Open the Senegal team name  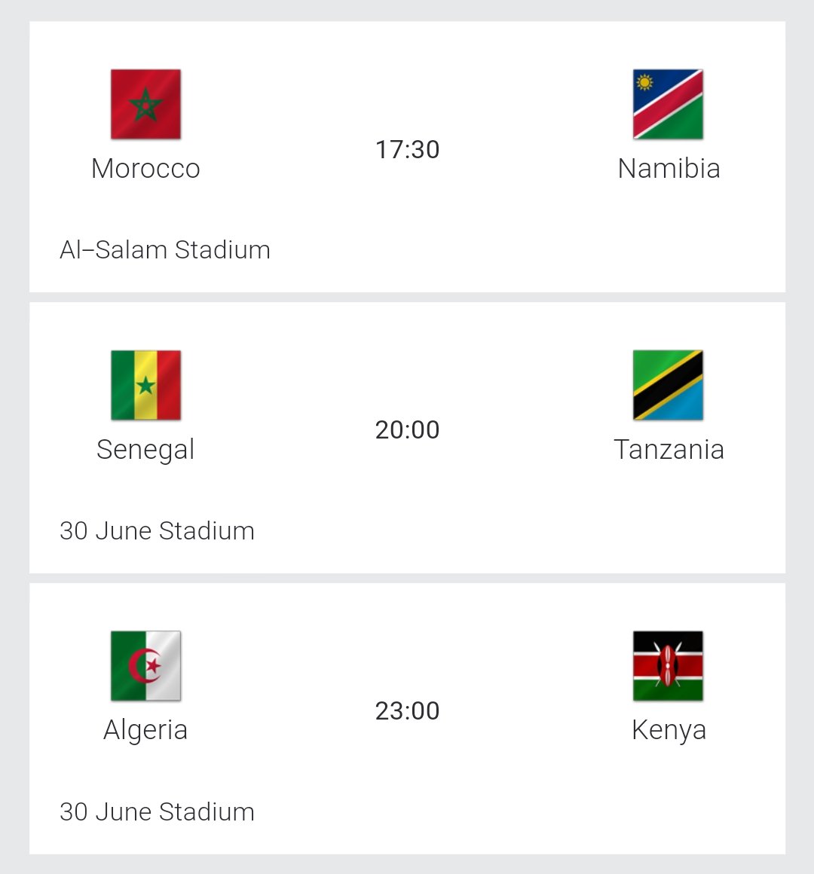pos(145,450)
